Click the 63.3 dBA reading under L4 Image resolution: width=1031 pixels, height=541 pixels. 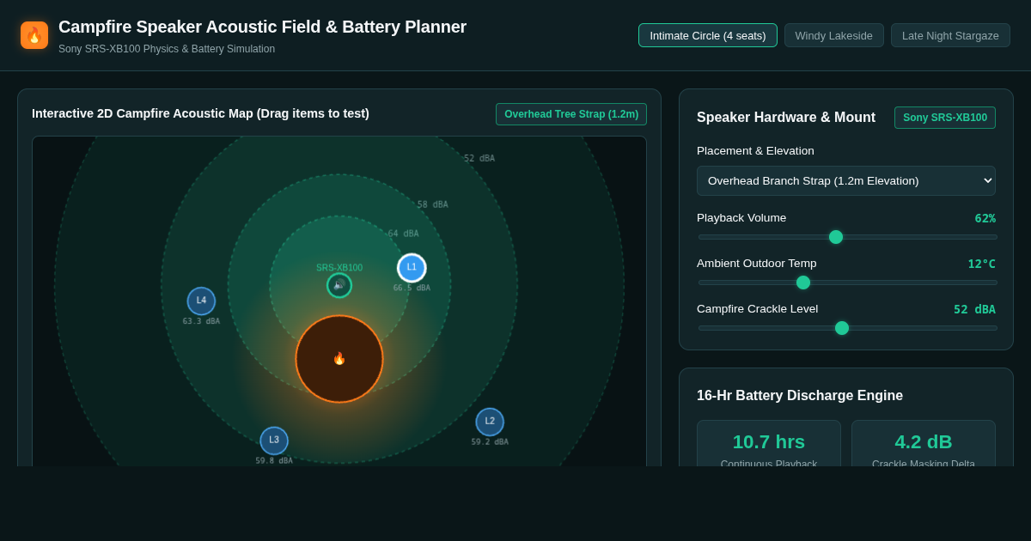[x=201, y=321]
